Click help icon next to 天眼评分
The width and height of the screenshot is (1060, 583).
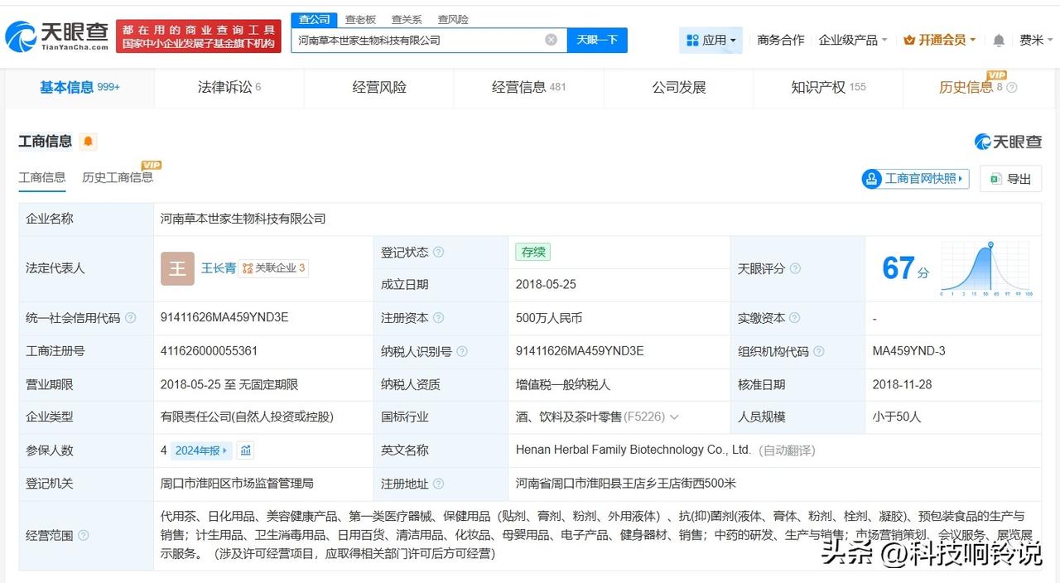(x=795, y=268)
